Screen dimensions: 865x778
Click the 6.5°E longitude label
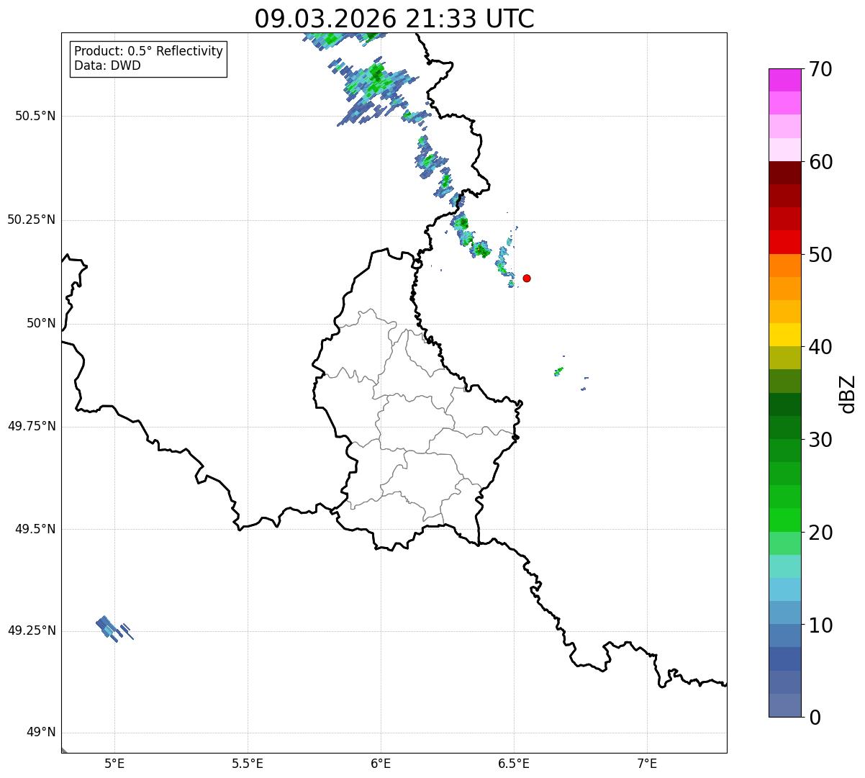514,763
